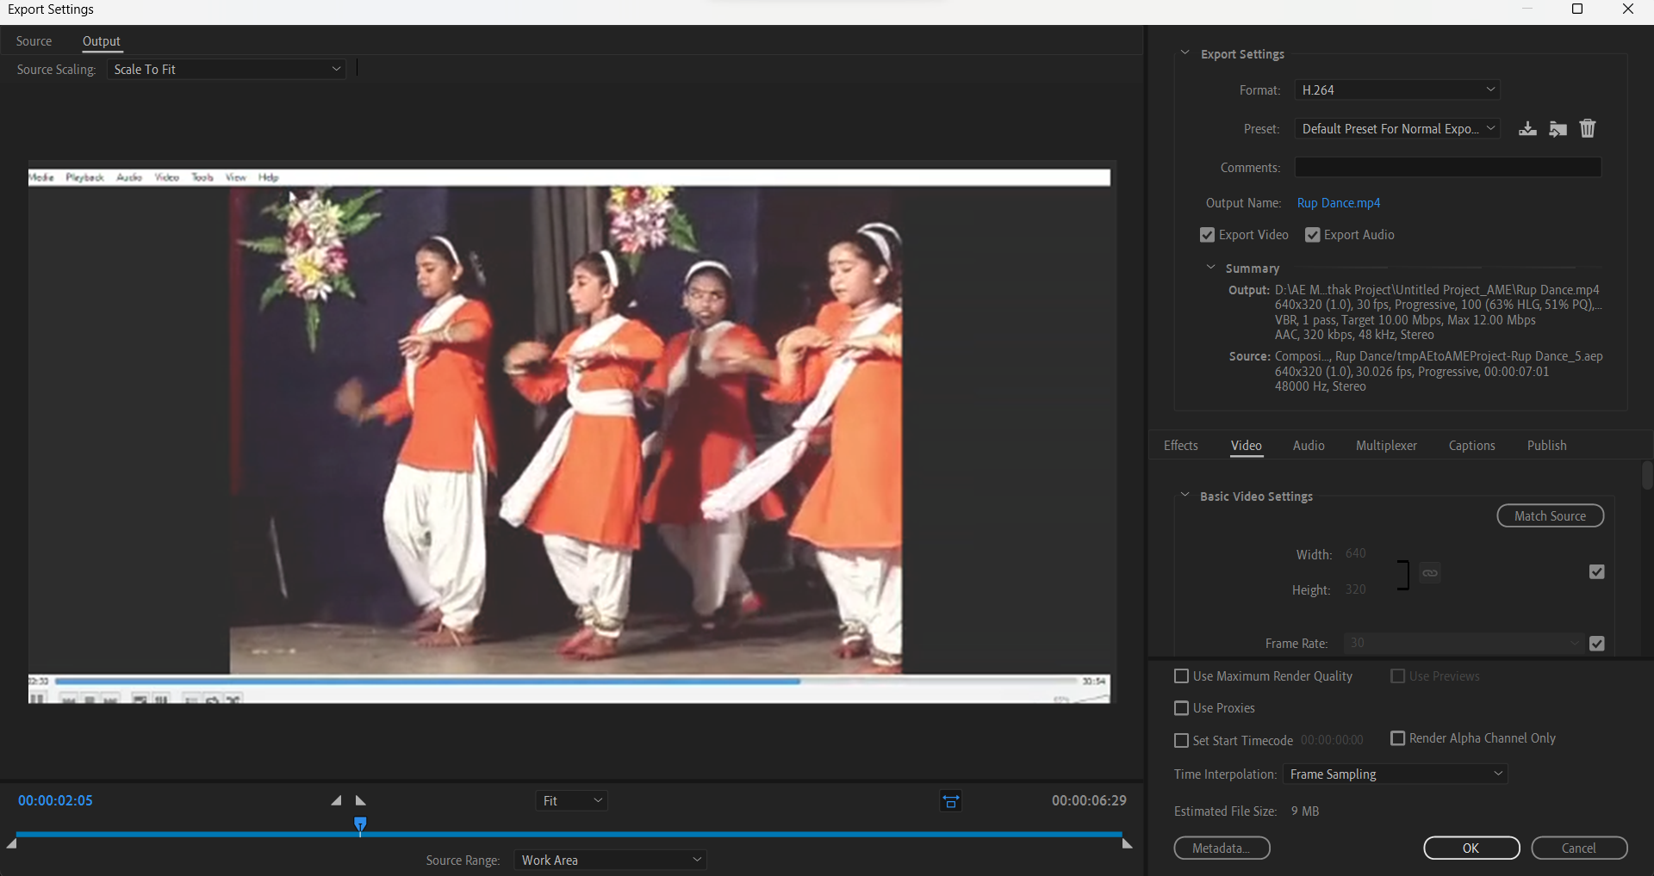Open the Audio settings tab
The image size is (1654, 876).
[1307, 446]
